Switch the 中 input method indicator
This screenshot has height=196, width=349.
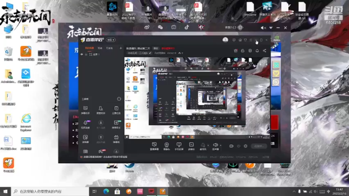328,192
